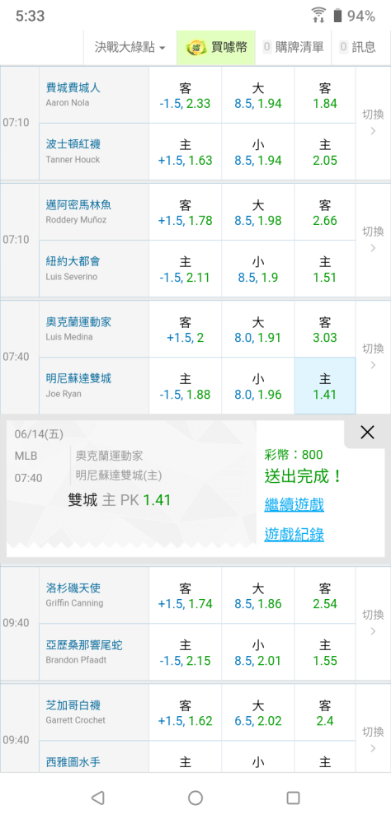Image resolution: width=391 pixels, height=824 pixels.
Task: Select 大 8.0, 1.91 over option
Action: click(x=258, y=330)
